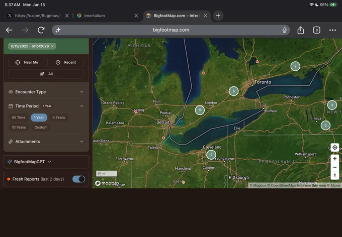Collapse the Time Period section
This screenshot has width=342, height=237.
46,106
